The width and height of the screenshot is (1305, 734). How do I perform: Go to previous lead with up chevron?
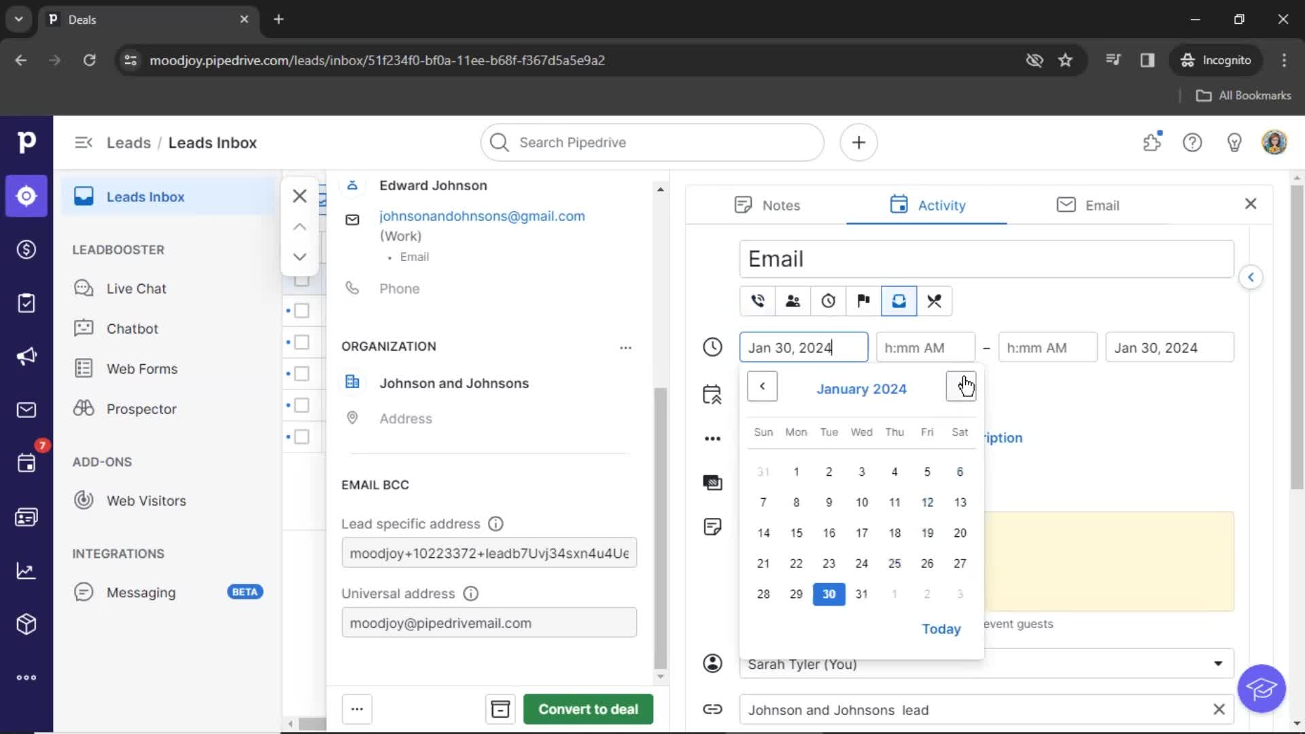coord(300,226)
